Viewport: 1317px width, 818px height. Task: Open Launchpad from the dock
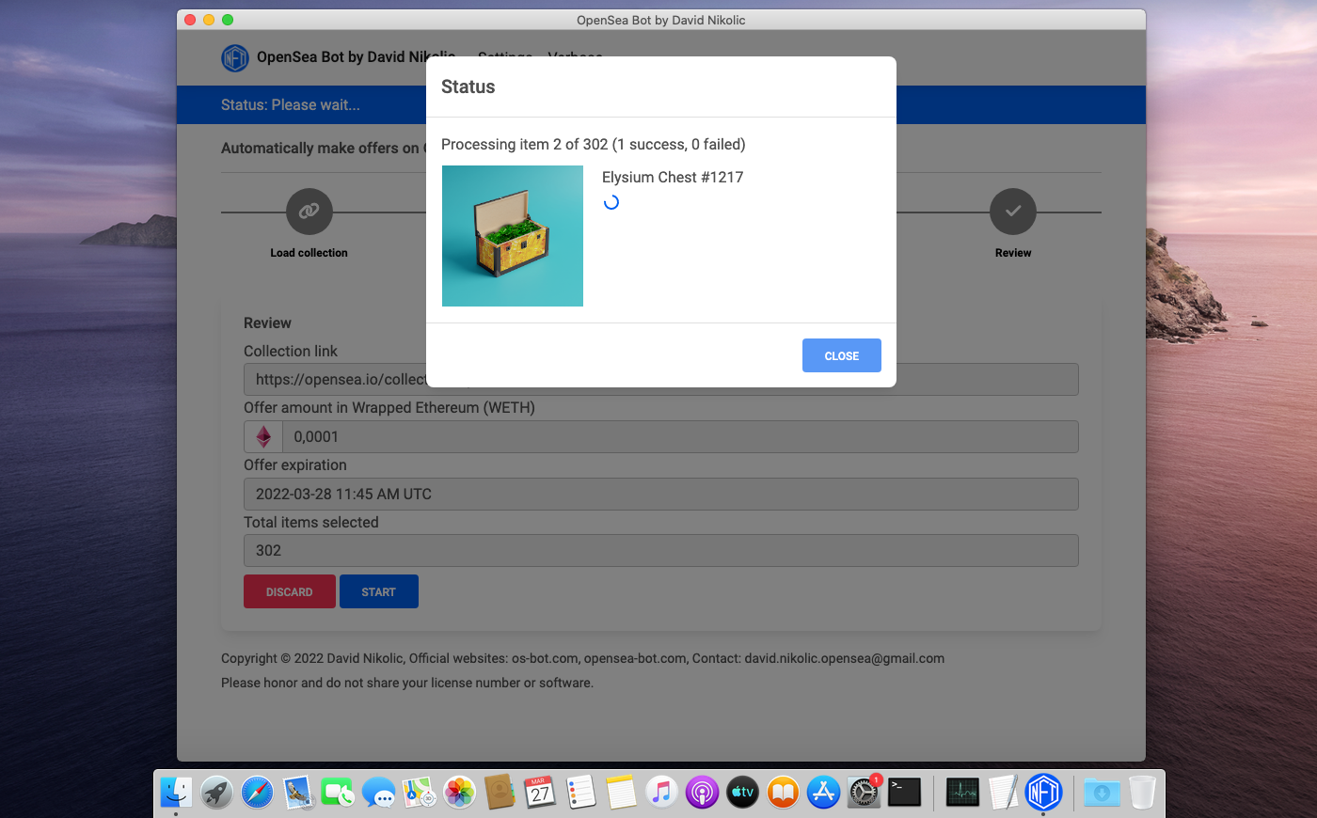216,793
